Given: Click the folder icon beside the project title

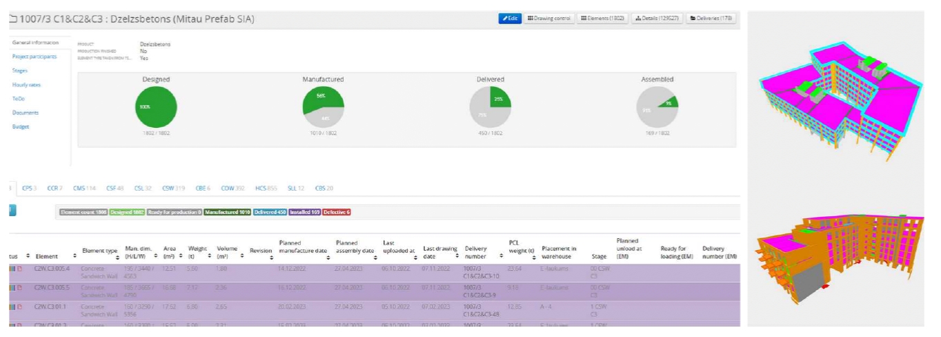Looking at the screenshot, I should (x=12, y=19).
